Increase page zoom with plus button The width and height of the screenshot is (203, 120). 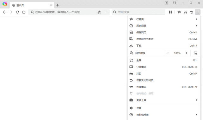click(186, 53)
